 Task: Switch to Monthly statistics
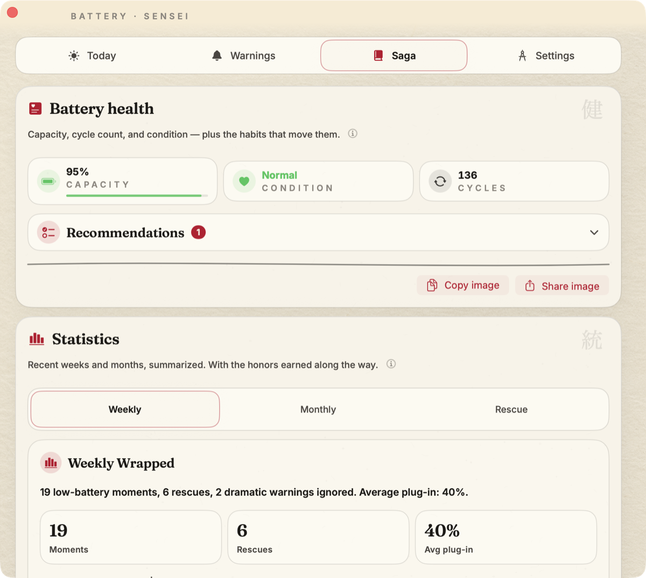(x=318, y=410)
